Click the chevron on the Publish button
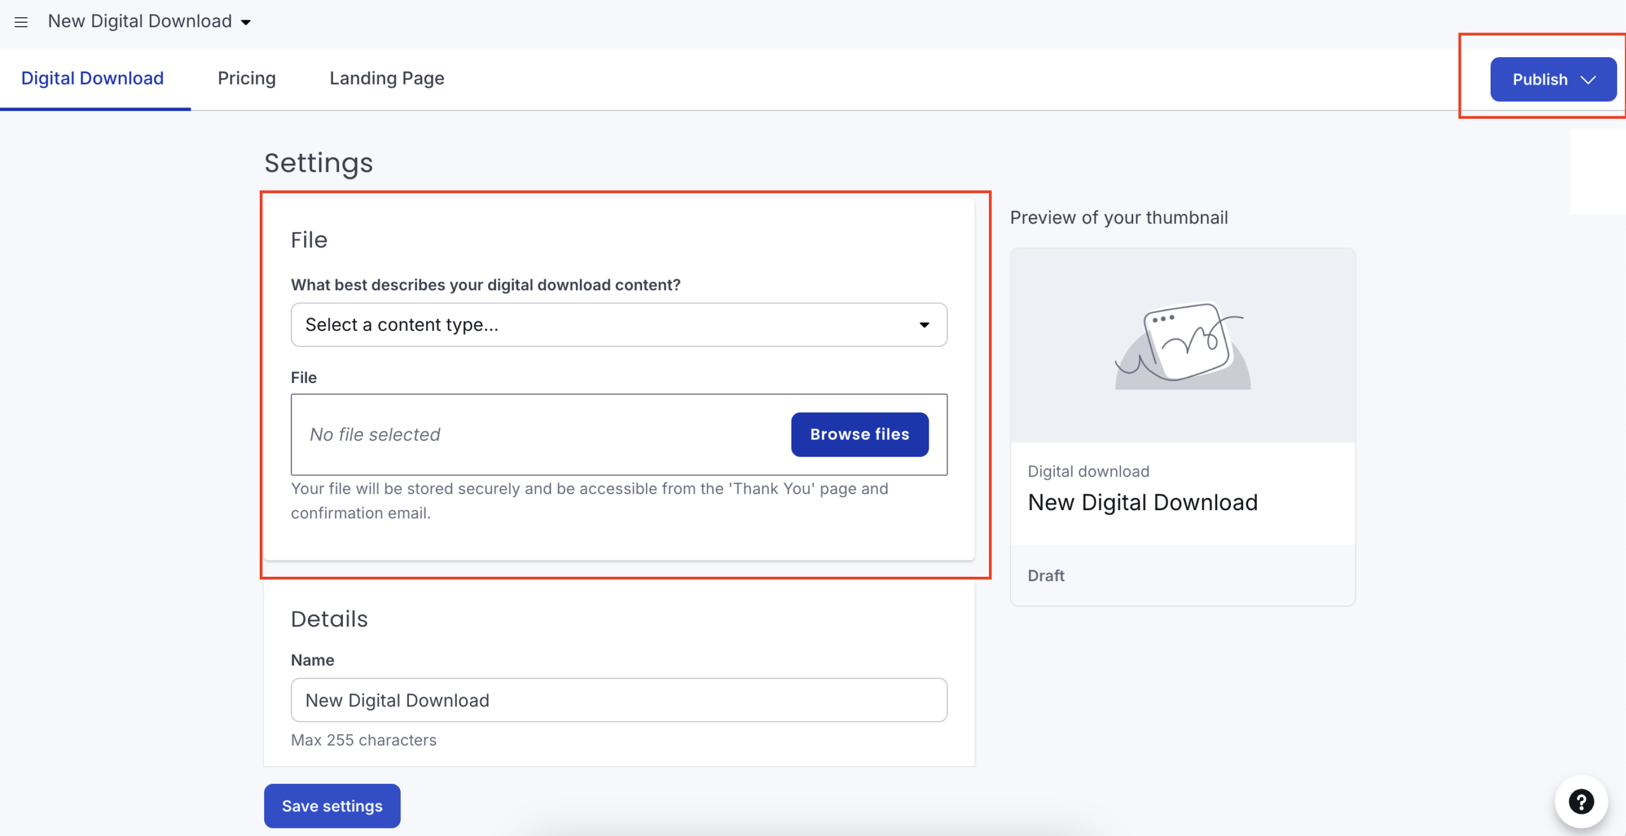Viewport: 1626px width, 836px height. tap(1588, 79)
